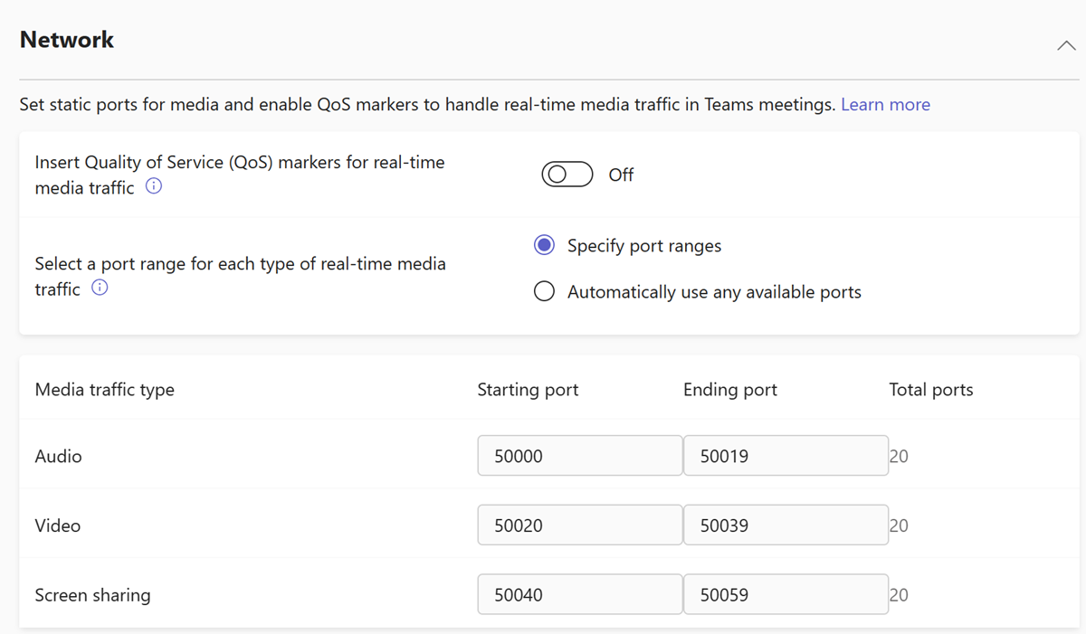Click info icon next to QoS markers label

point(154,187)
